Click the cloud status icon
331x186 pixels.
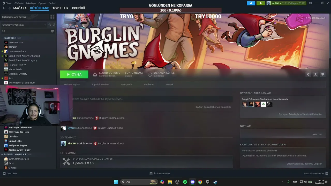pyautogui.click(x=95, y=74)
